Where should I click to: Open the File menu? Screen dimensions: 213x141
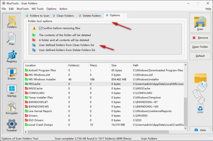tap(4, 9)
